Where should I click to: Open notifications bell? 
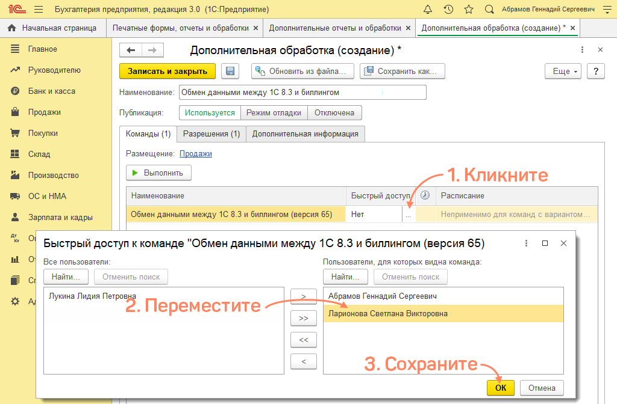(428, 10)
